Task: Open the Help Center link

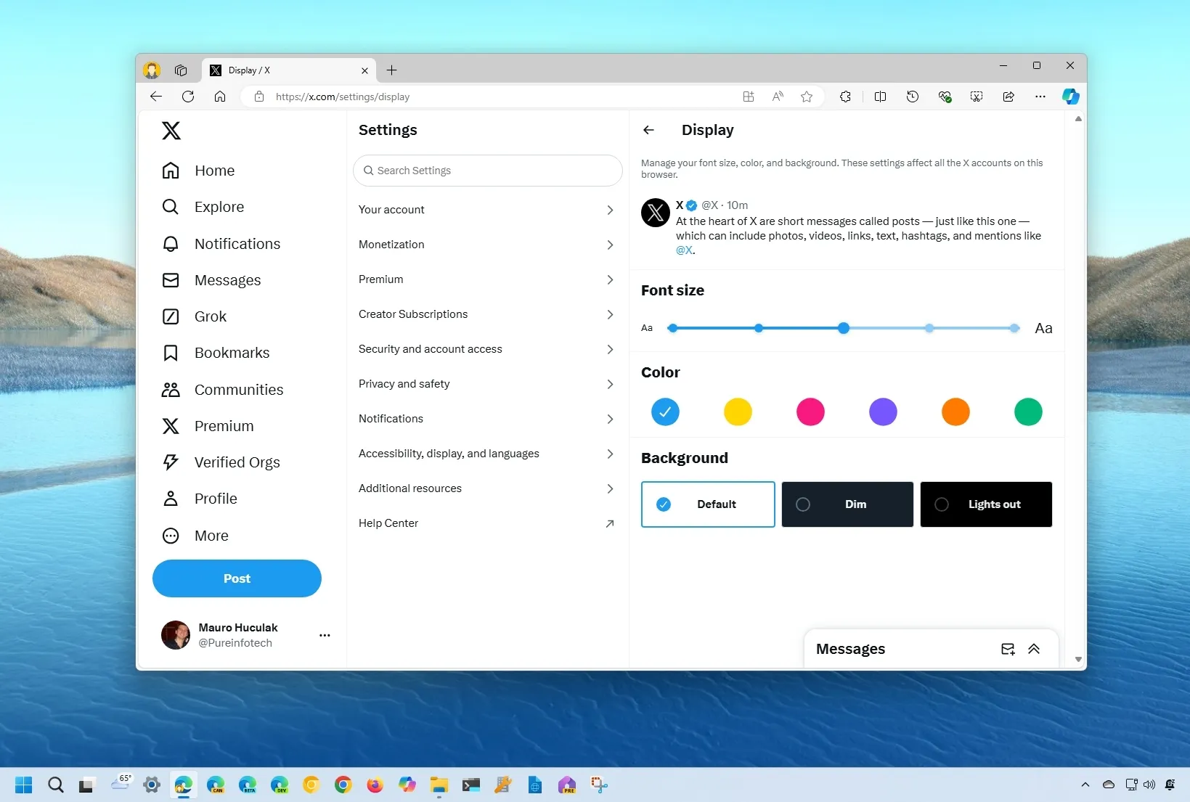Action: pos(486,523)
